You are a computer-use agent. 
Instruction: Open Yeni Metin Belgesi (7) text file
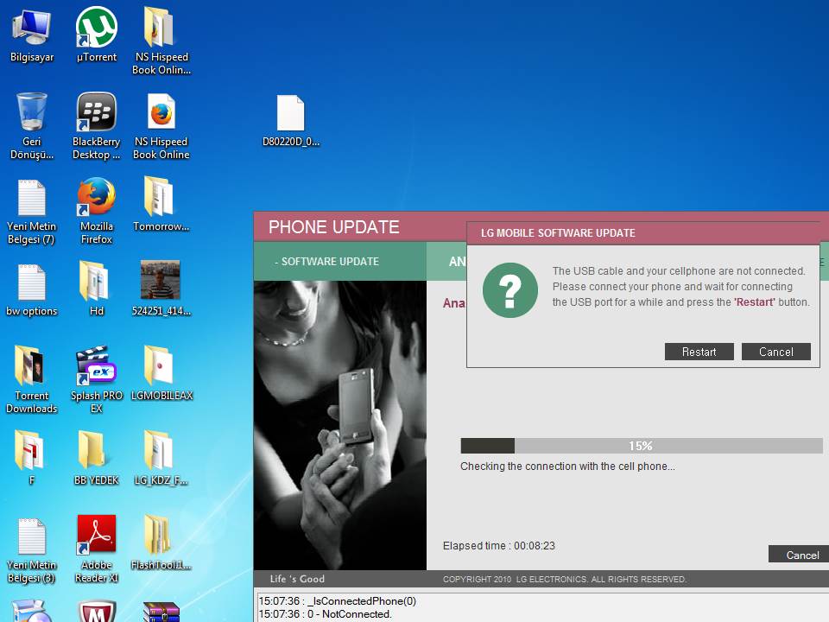point(32,212)
